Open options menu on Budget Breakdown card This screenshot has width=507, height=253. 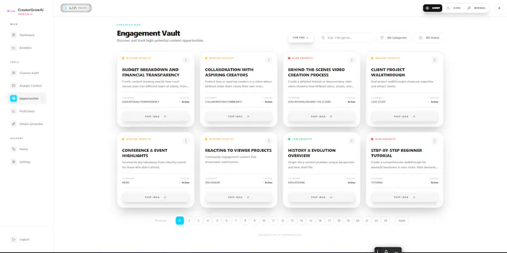pos(186,60)
